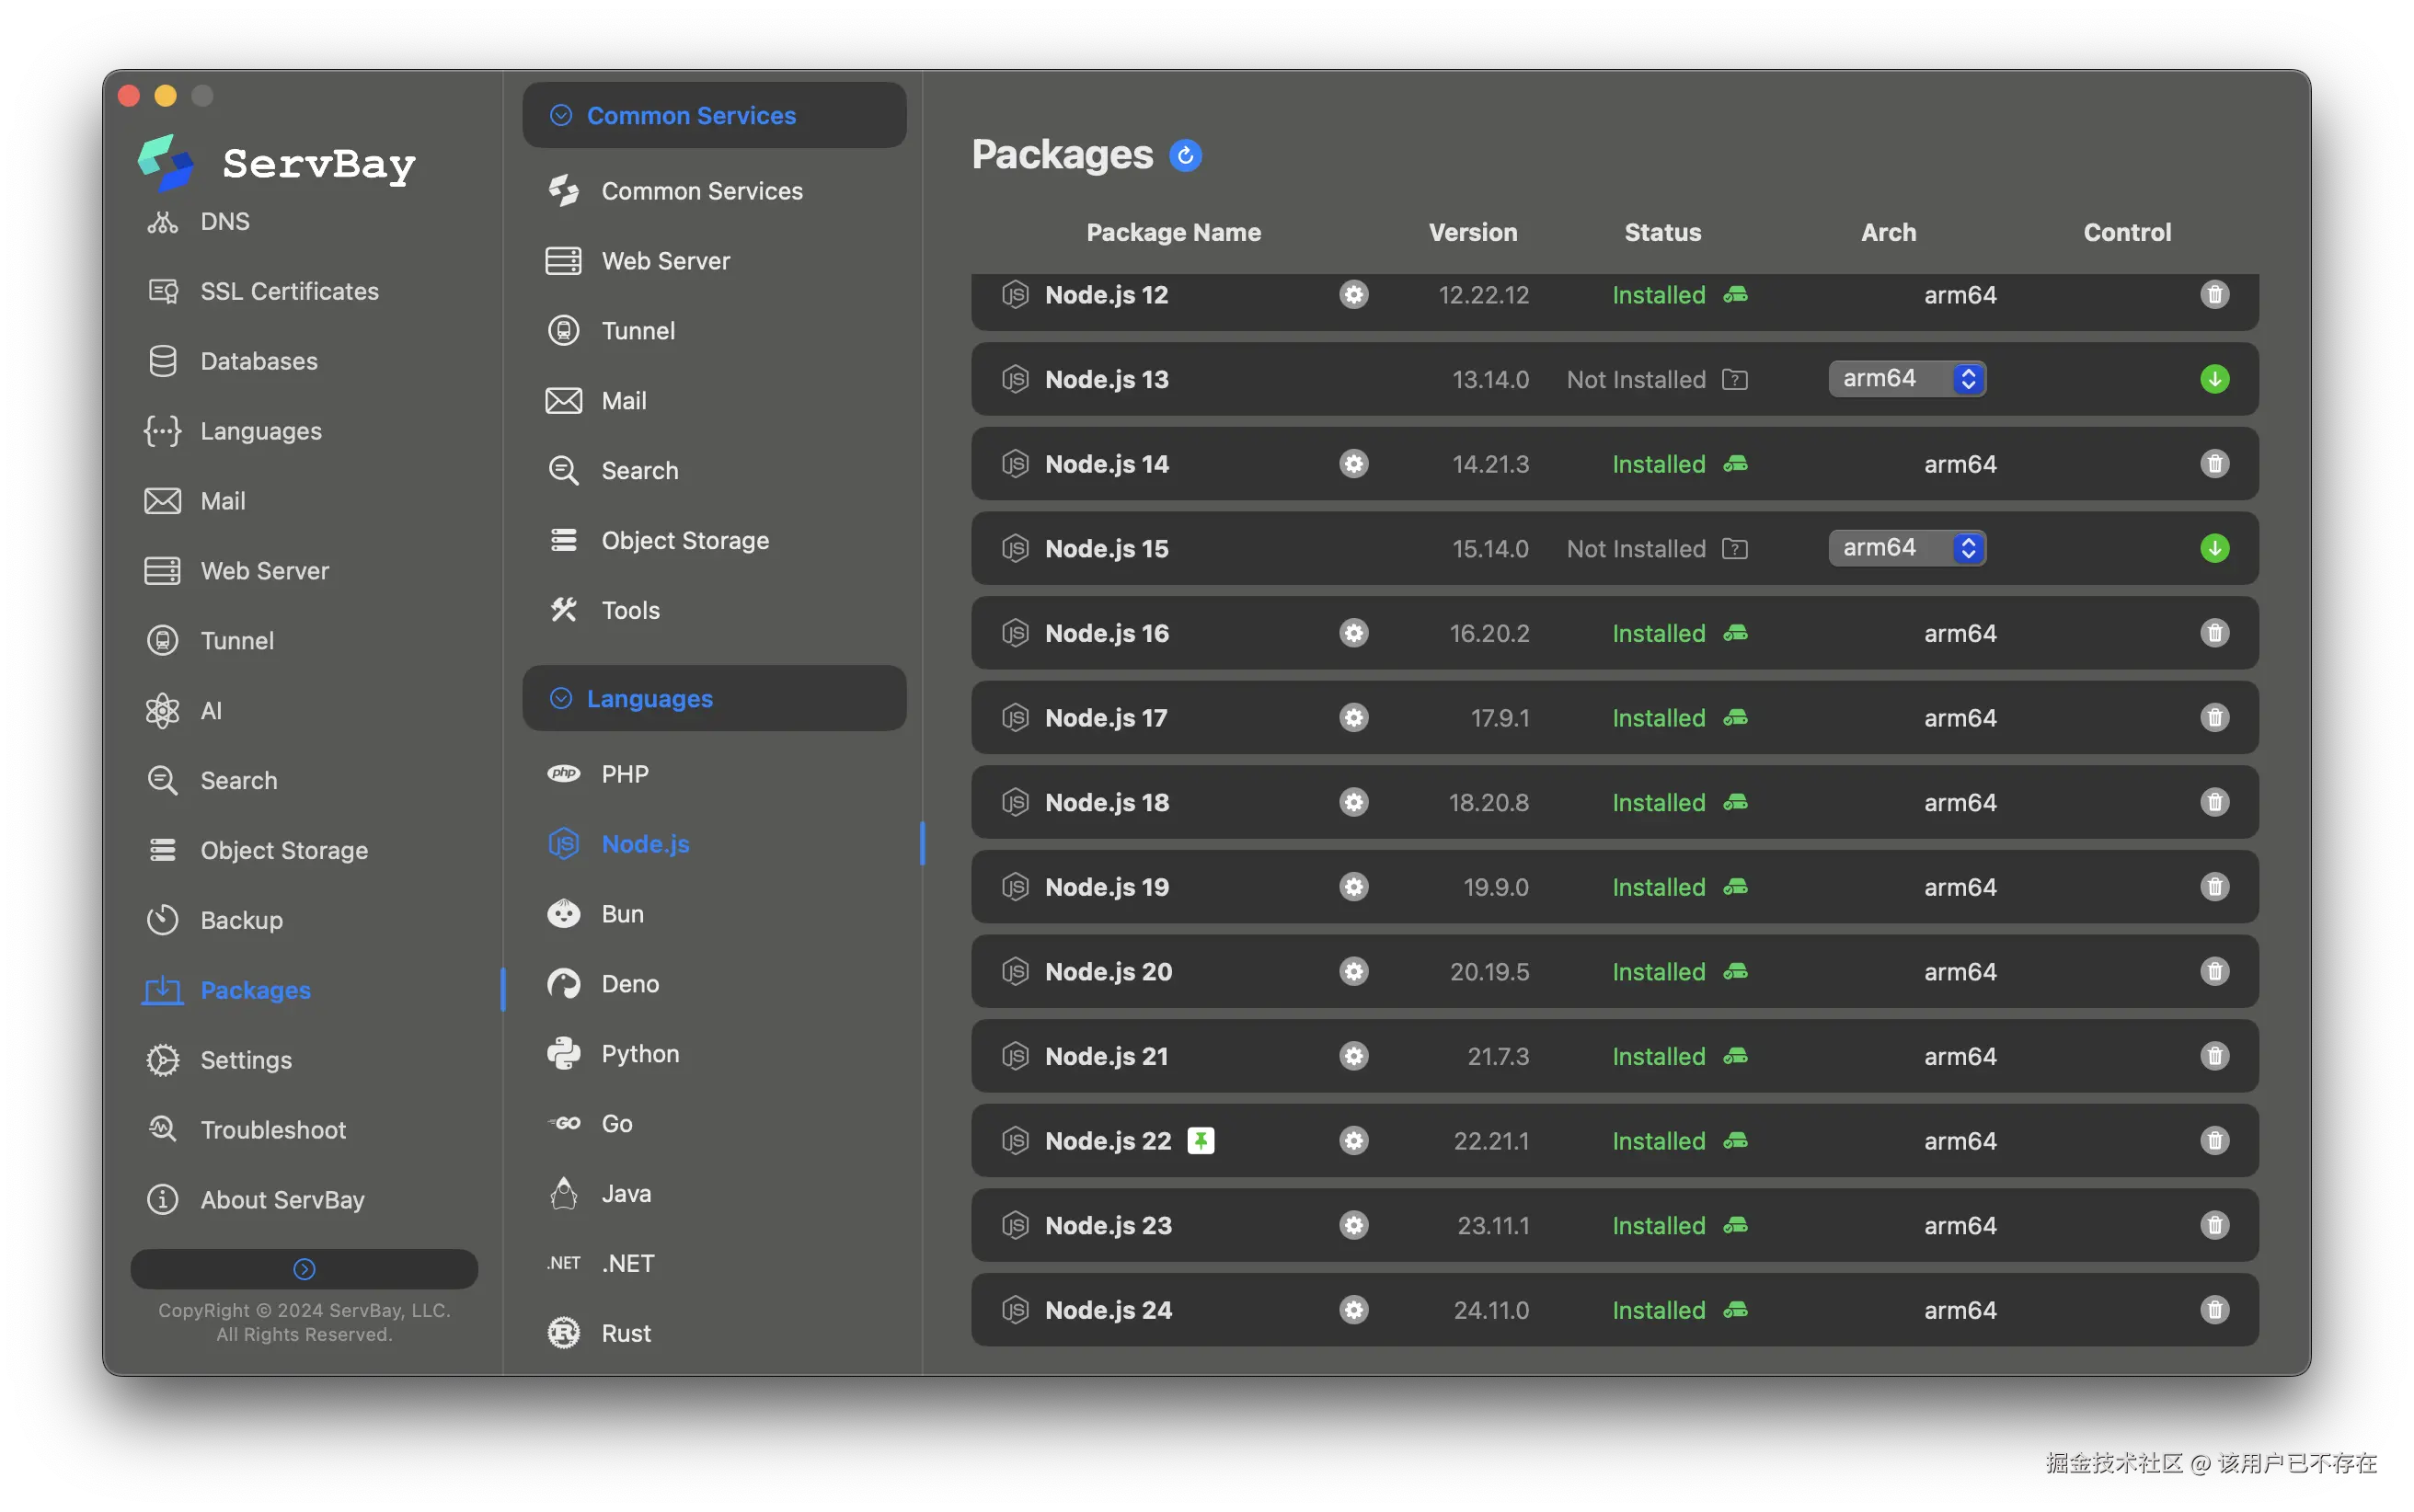Click the Node.js 18 package row

(1106, 803)
